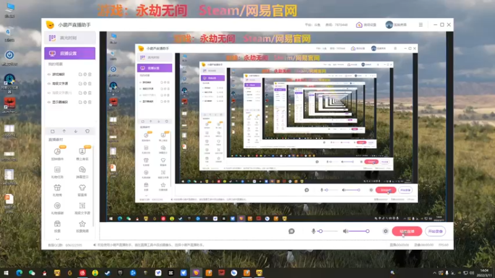The height and width of the screenshot is (278, 495).
Task: Toggle visibility of 游戏捕获 source
Action: pyautogui.click(x=49, y=74)
